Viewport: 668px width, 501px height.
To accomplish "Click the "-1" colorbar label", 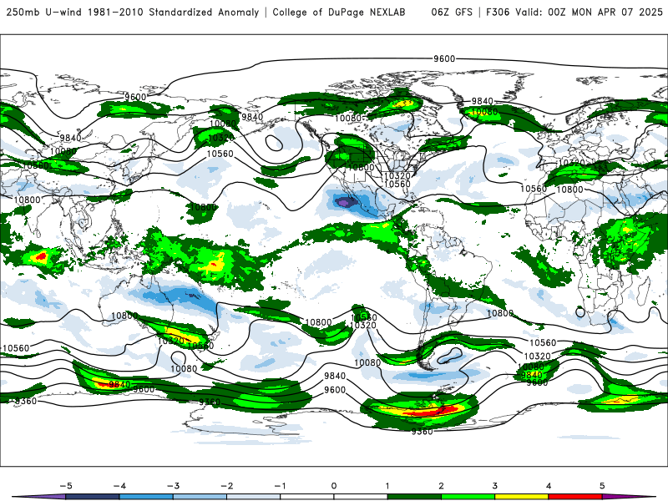I will click(280, 486).
